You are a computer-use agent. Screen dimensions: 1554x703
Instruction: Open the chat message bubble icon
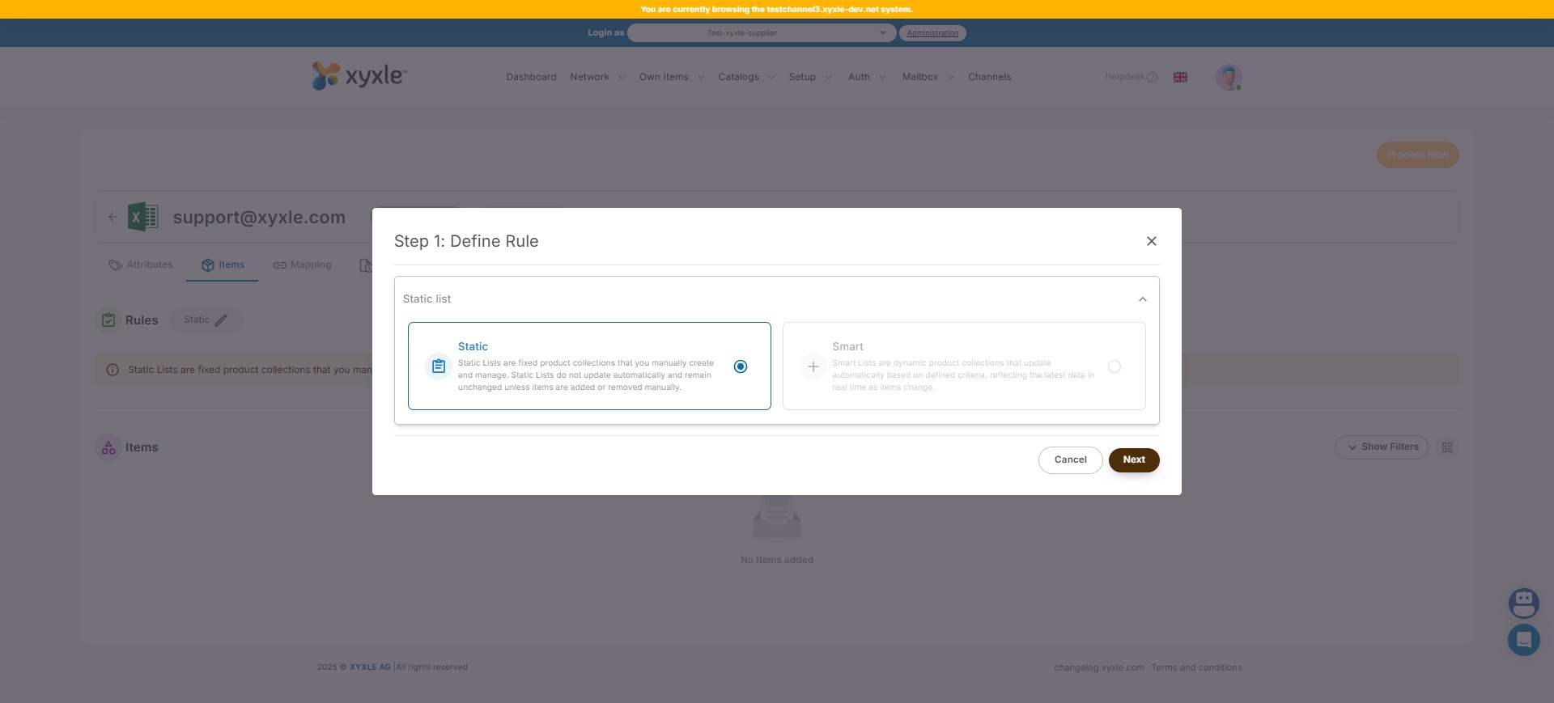coord(1522,640)
